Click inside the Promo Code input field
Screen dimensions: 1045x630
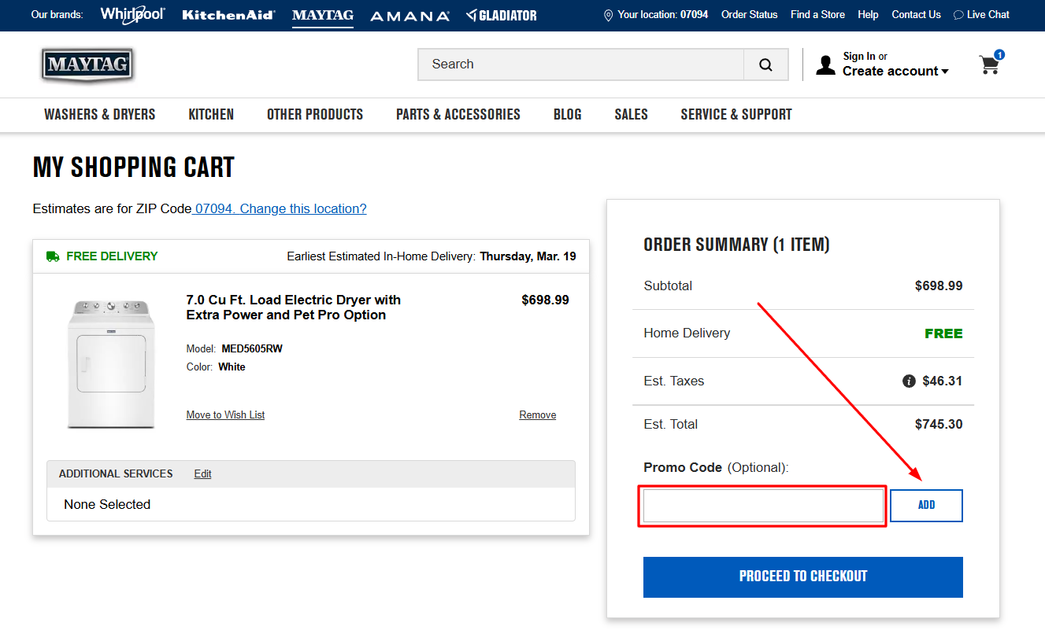pos(762,506)
